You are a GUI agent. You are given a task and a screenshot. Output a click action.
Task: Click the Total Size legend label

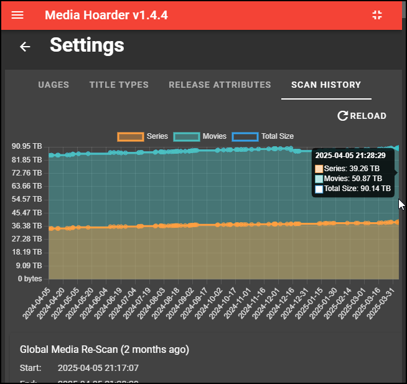click(278, 136)
